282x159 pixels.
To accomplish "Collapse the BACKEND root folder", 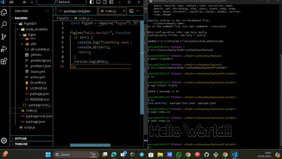I will [32, 18].
